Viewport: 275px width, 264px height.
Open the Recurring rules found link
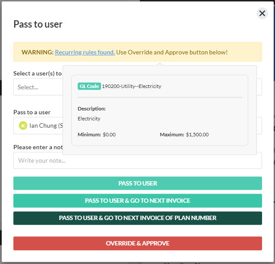tap(85, 52)
